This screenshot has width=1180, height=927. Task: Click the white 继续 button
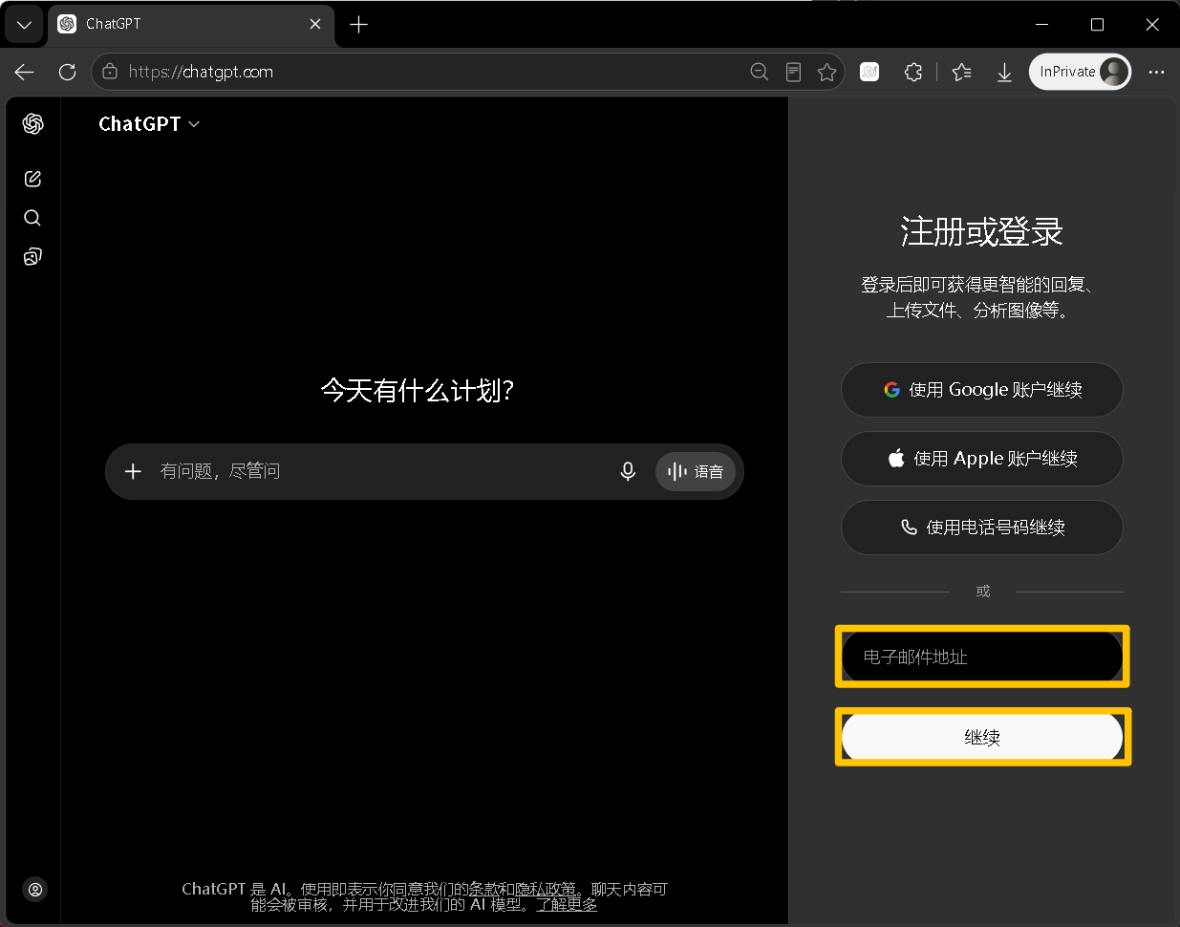[x=982, y=737]
